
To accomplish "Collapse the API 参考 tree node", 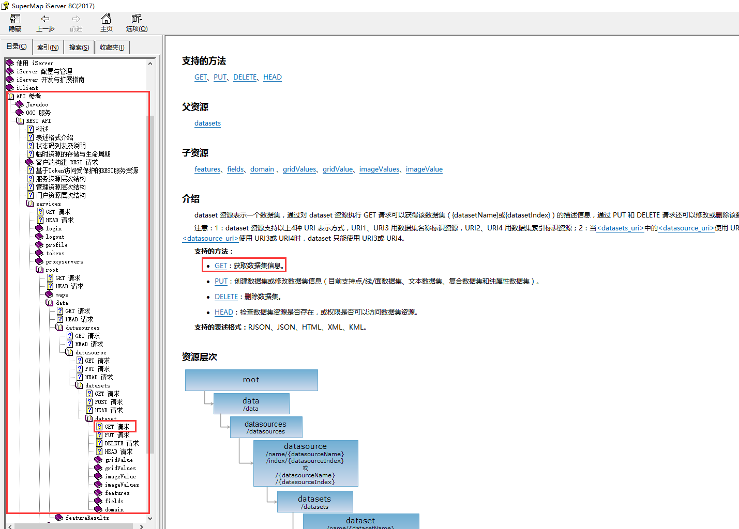I will pyautogui.click(x=11, y=96).
